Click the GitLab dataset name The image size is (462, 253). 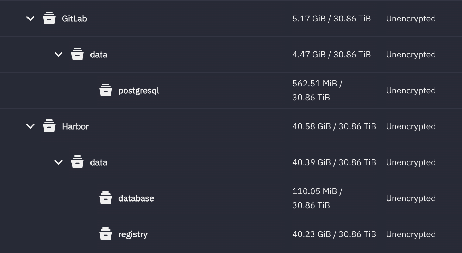click(75, 18)
